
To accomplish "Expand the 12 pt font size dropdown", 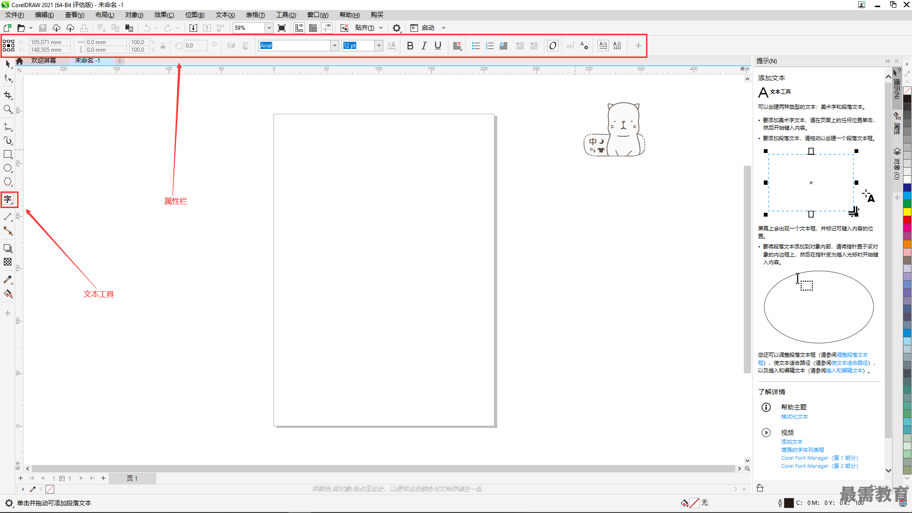I will (x=379, y=46).
